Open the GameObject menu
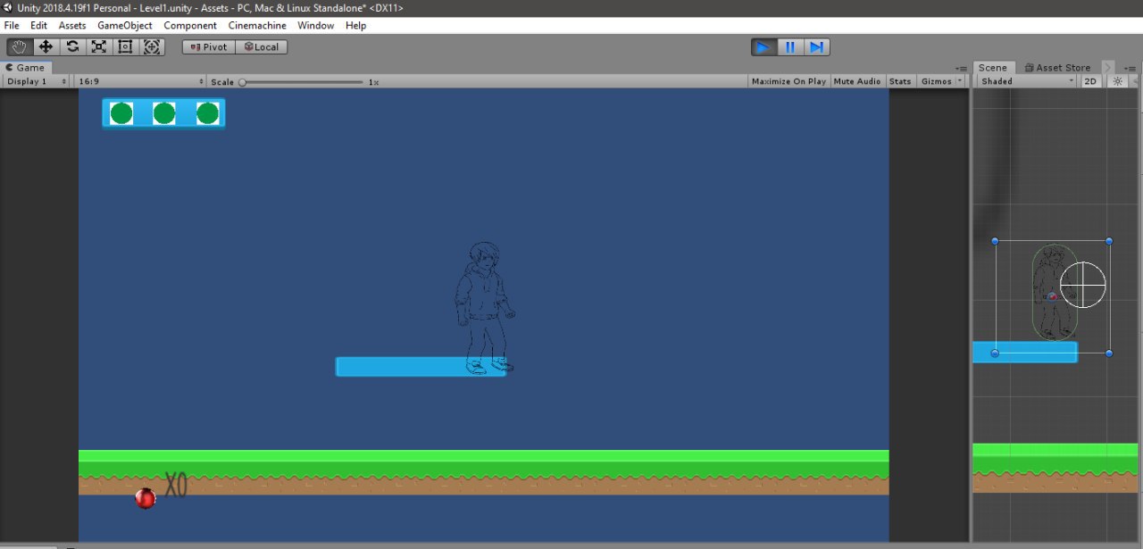This screenshot has width=1143, height=549. pos(125,26)
